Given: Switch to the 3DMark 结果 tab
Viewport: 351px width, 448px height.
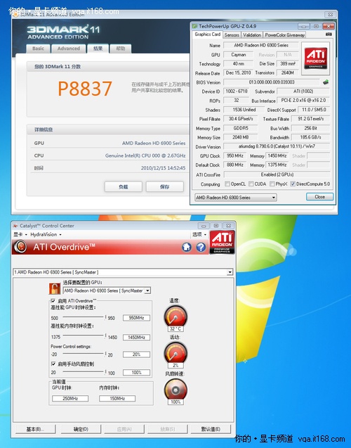Looking at the screenshot, I should click(x=98, y=49).
